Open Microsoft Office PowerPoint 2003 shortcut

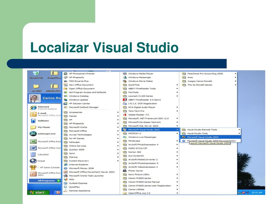pyautogui.click(x=45, y=174)
